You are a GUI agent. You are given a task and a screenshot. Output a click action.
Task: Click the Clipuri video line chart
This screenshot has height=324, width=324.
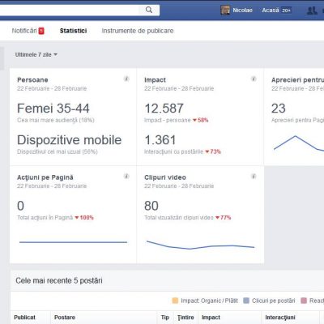pos(200,245)
